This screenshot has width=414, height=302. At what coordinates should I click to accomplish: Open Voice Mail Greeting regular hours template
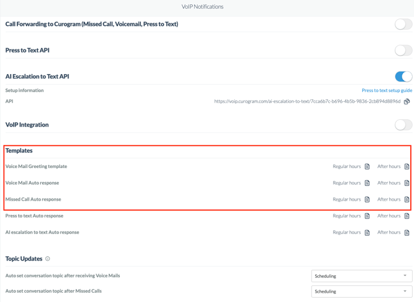click(367, 167)
